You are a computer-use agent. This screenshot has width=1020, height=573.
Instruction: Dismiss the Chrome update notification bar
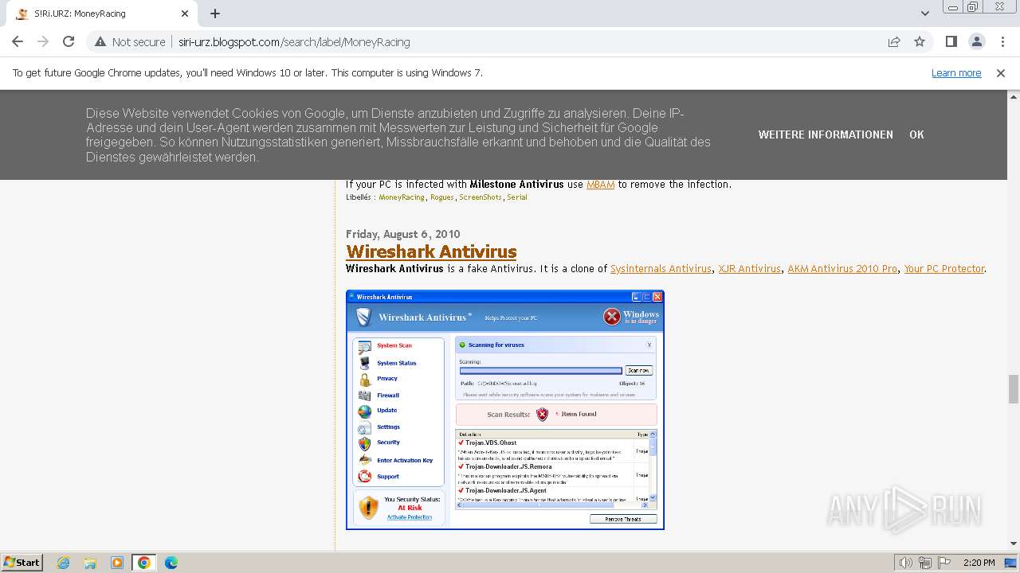tap(1001, 72)
